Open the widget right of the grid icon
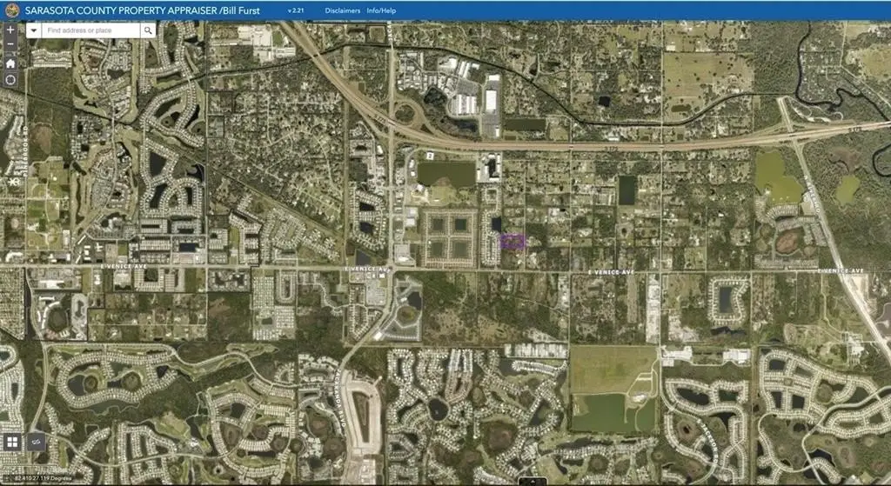This screenshot has width=891, height=486. point(37,443)
